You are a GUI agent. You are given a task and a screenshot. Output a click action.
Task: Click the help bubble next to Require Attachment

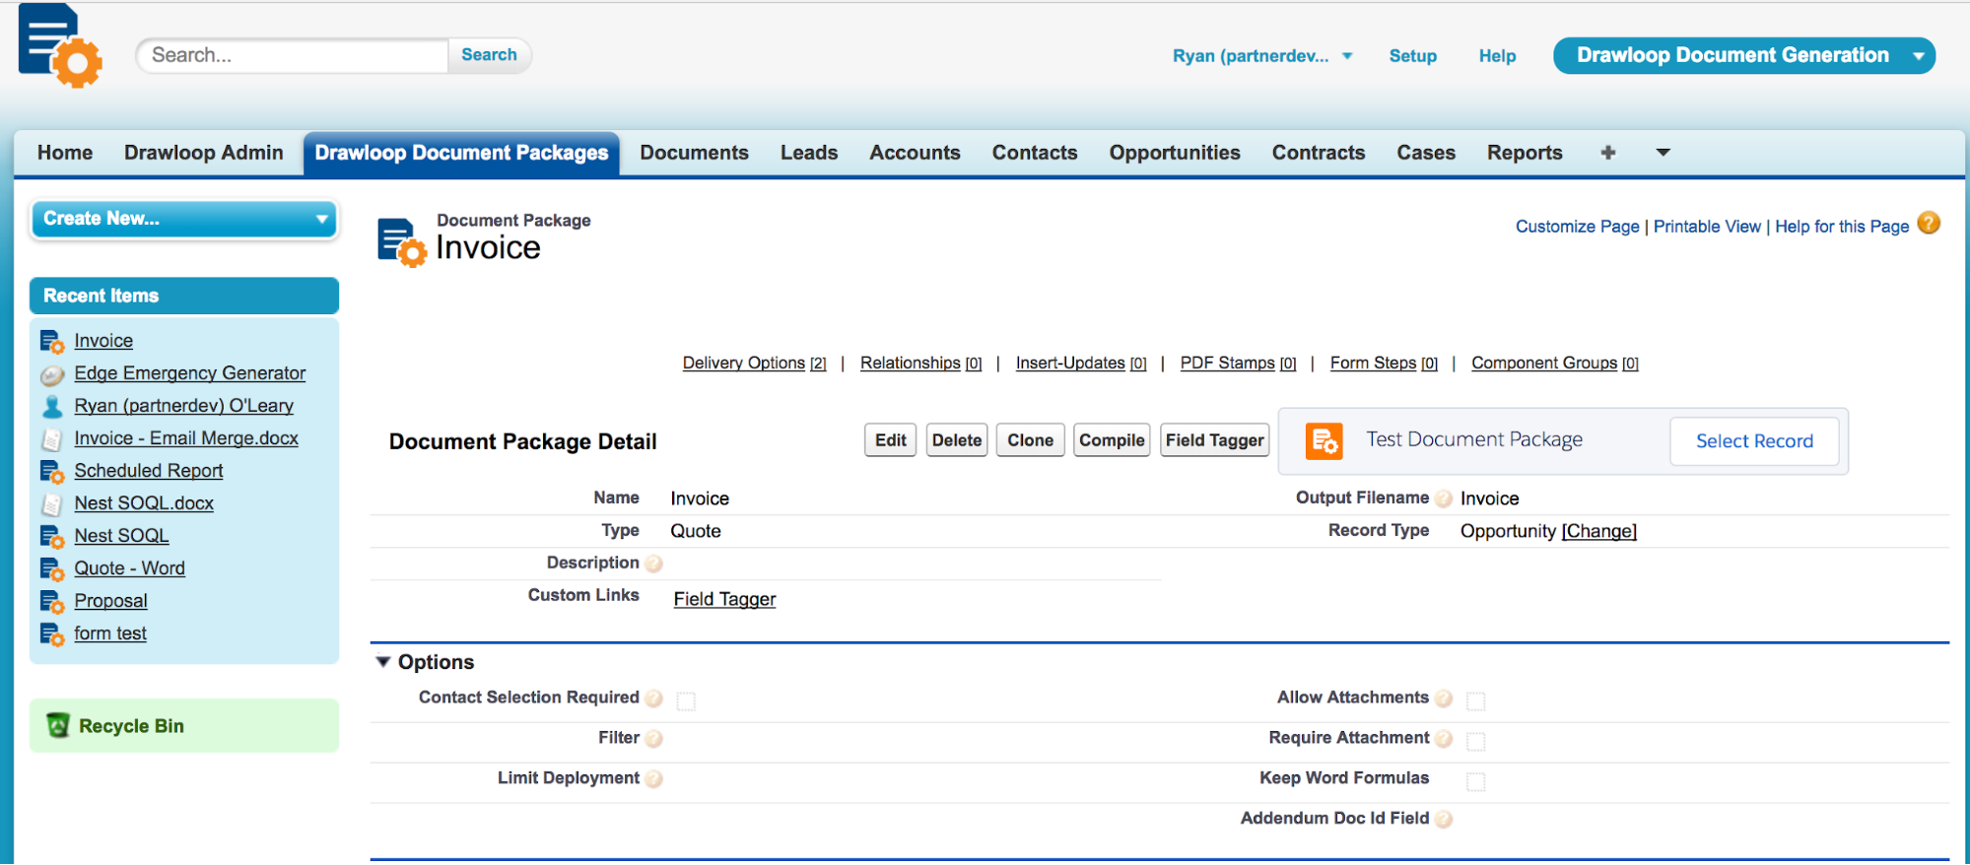1444,739
